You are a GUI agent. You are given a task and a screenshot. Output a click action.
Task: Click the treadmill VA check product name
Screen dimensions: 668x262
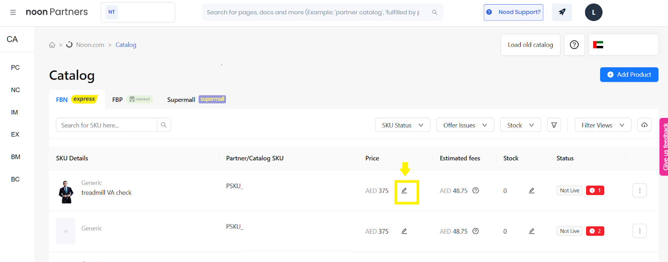[x=106, y=192]
